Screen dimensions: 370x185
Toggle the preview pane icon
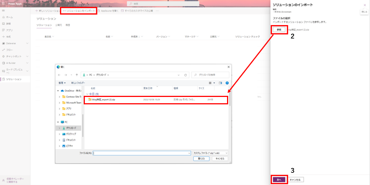[x=220, y=83]
